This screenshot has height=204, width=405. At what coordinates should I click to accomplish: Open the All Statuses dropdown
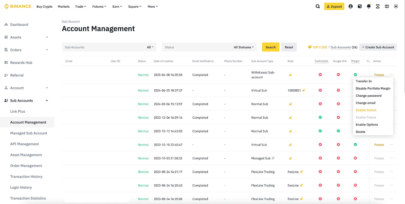pos(244,47)
